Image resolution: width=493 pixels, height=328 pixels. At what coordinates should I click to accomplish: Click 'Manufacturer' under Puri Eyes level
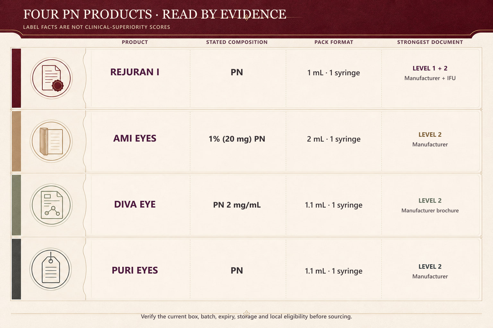(430, 276)
